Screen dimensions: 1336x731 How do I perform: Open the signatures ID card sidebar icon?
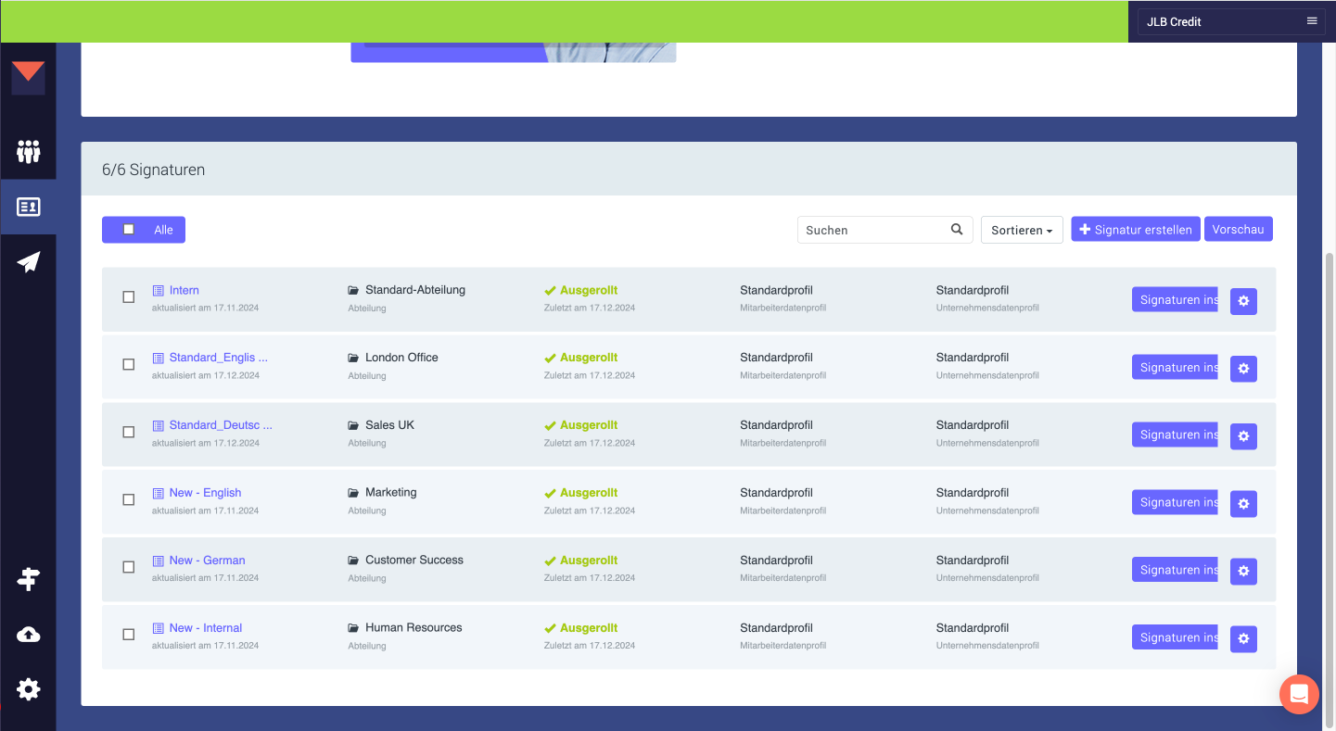point(29,207)
